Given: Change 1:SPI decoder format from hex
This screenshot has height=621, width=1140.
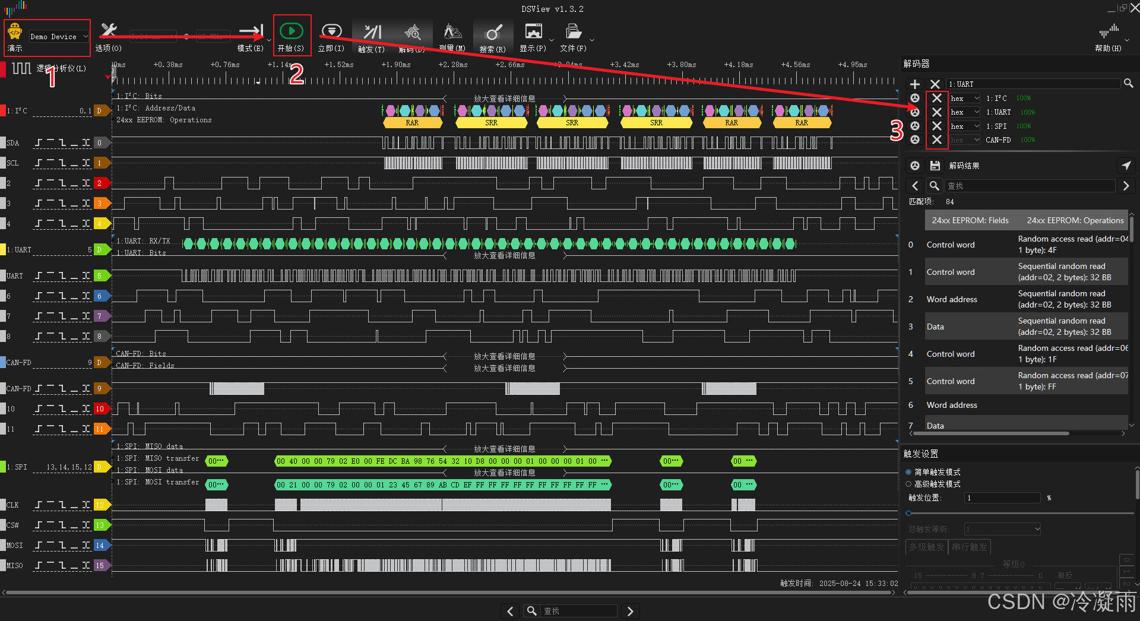Looking at the screenshot, I should pos(965,126).
